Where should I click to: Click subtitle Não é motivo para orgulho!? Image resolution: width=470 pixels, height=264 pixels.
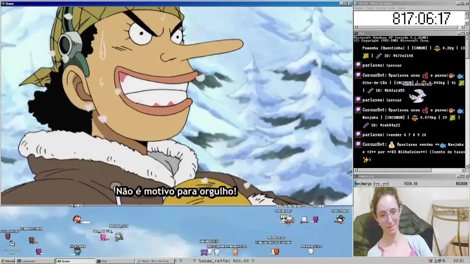coord(176,191)
